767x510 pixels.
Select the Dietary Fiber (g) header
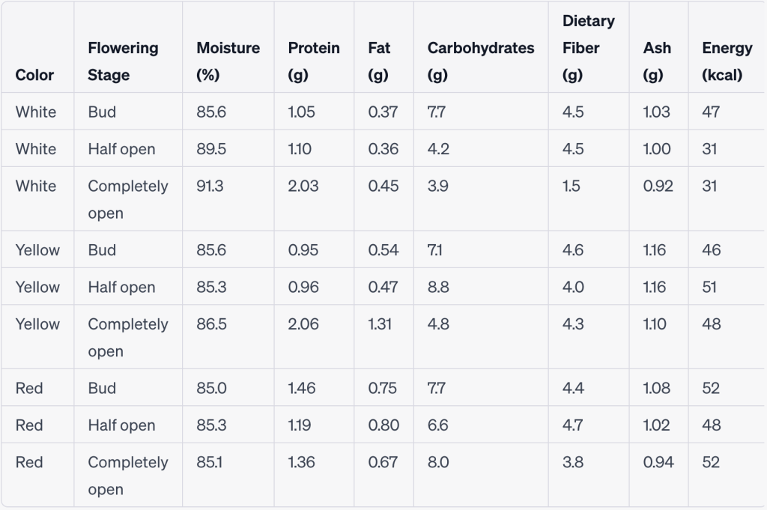click(588, 48)
